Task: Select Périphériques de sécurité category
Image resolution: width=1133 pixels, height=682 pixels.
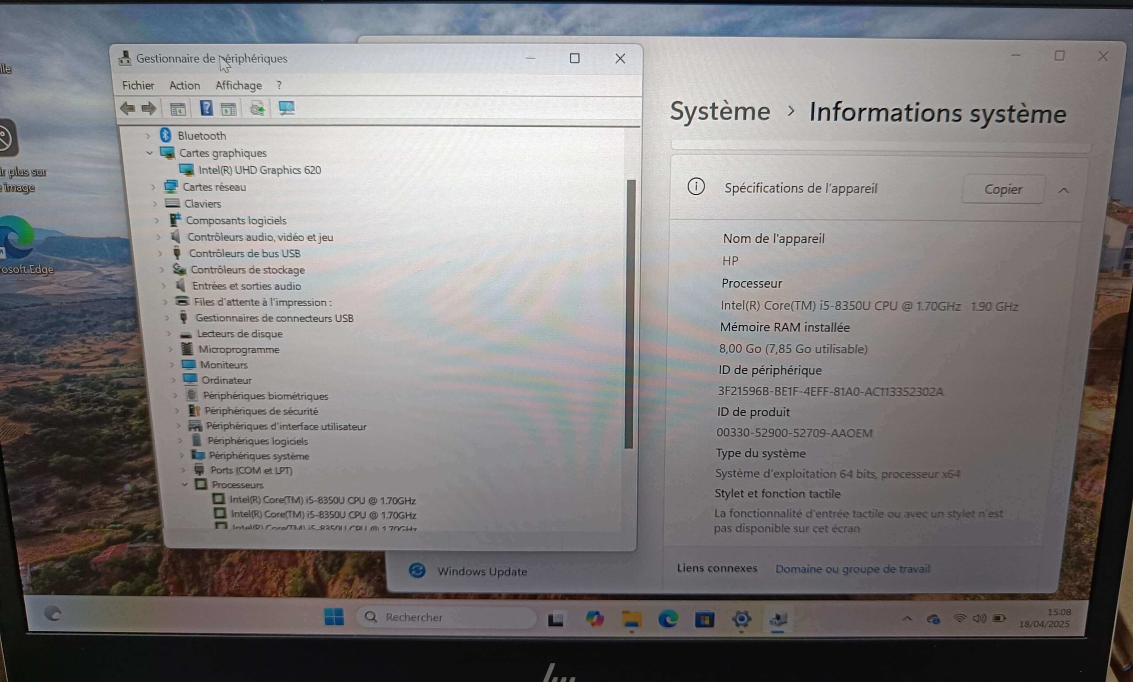Action: tap(261, 411)
